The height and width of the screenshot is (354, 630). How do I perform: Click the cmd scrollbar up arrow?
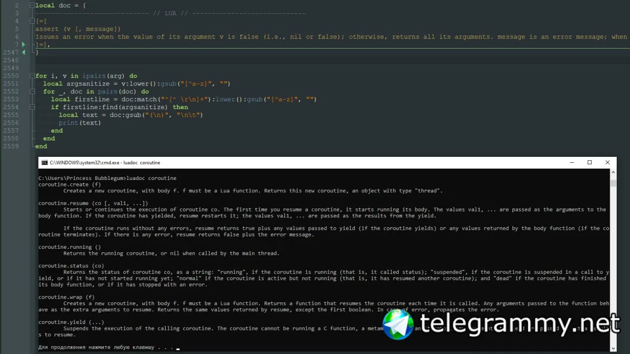(613, 173)
